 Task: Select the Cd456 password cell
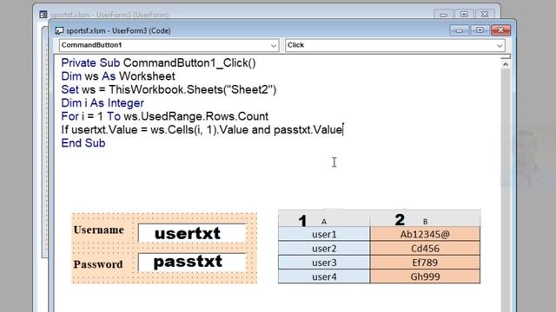425,249
